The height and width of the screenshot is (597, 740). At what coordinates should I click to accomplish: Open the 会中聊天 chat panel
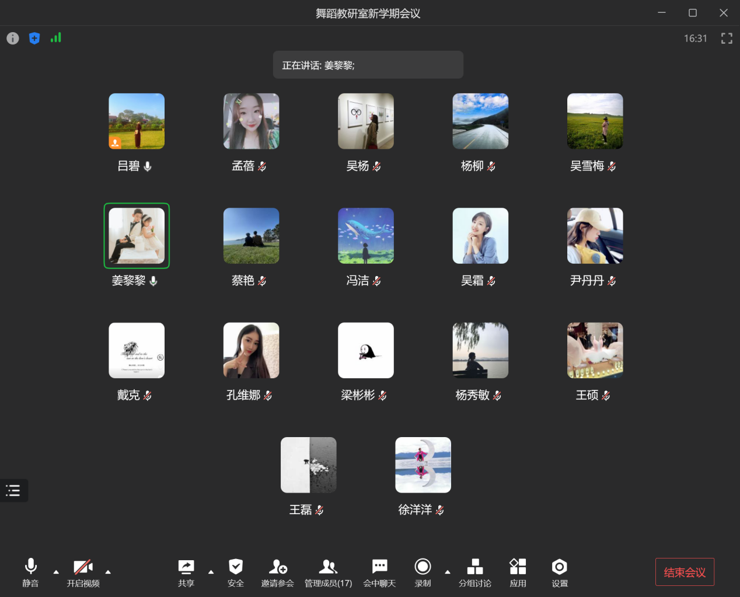379,572
